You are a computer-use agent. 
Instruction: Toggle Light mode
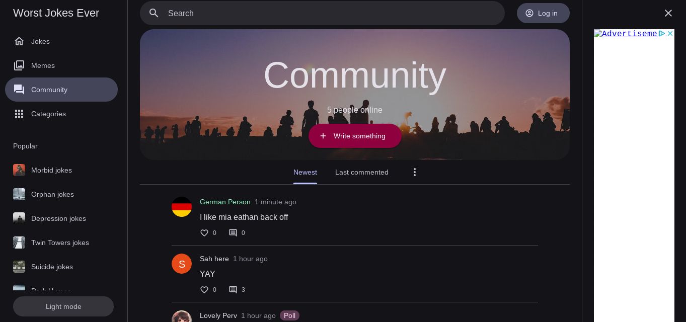click(x=63, y=306)
